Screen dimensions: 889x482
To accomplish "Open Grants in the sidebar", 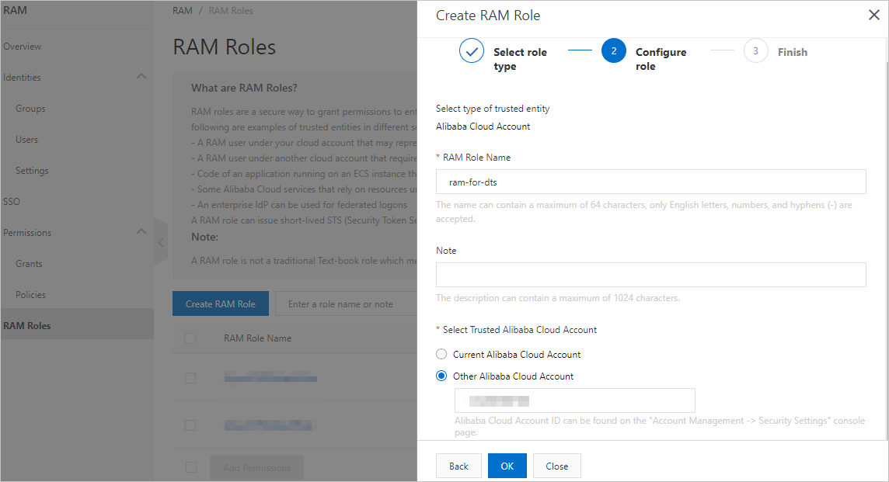I will coord(29,263).
